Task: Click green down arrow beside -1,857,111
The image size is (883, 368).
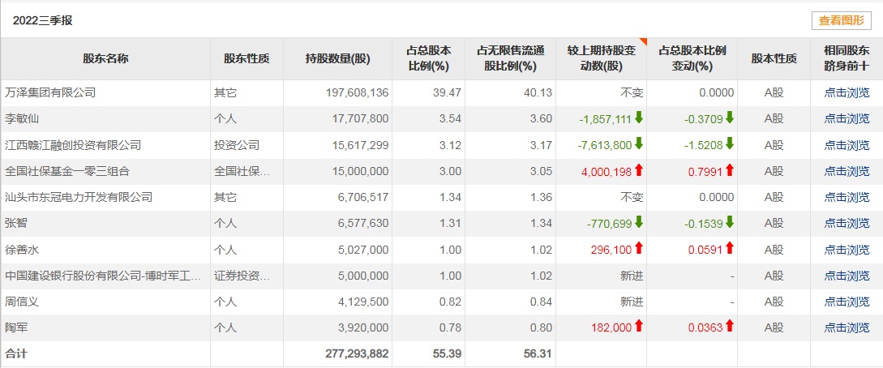Action: pos(639,118)
